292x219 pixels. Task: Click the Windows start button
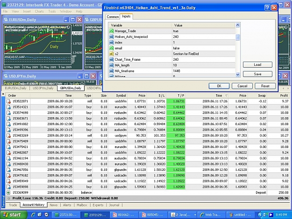pyautogui.click(x=13, y=215)
